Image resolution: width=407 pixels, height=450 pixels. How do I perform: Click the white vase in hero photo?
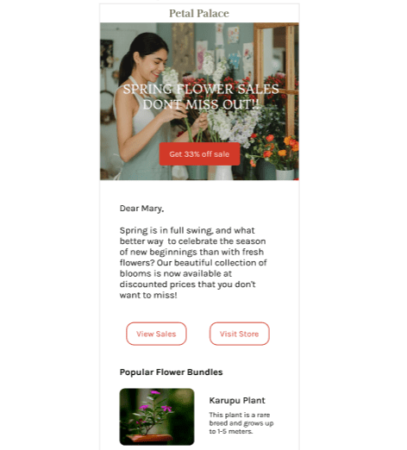(x=223, y=172)
